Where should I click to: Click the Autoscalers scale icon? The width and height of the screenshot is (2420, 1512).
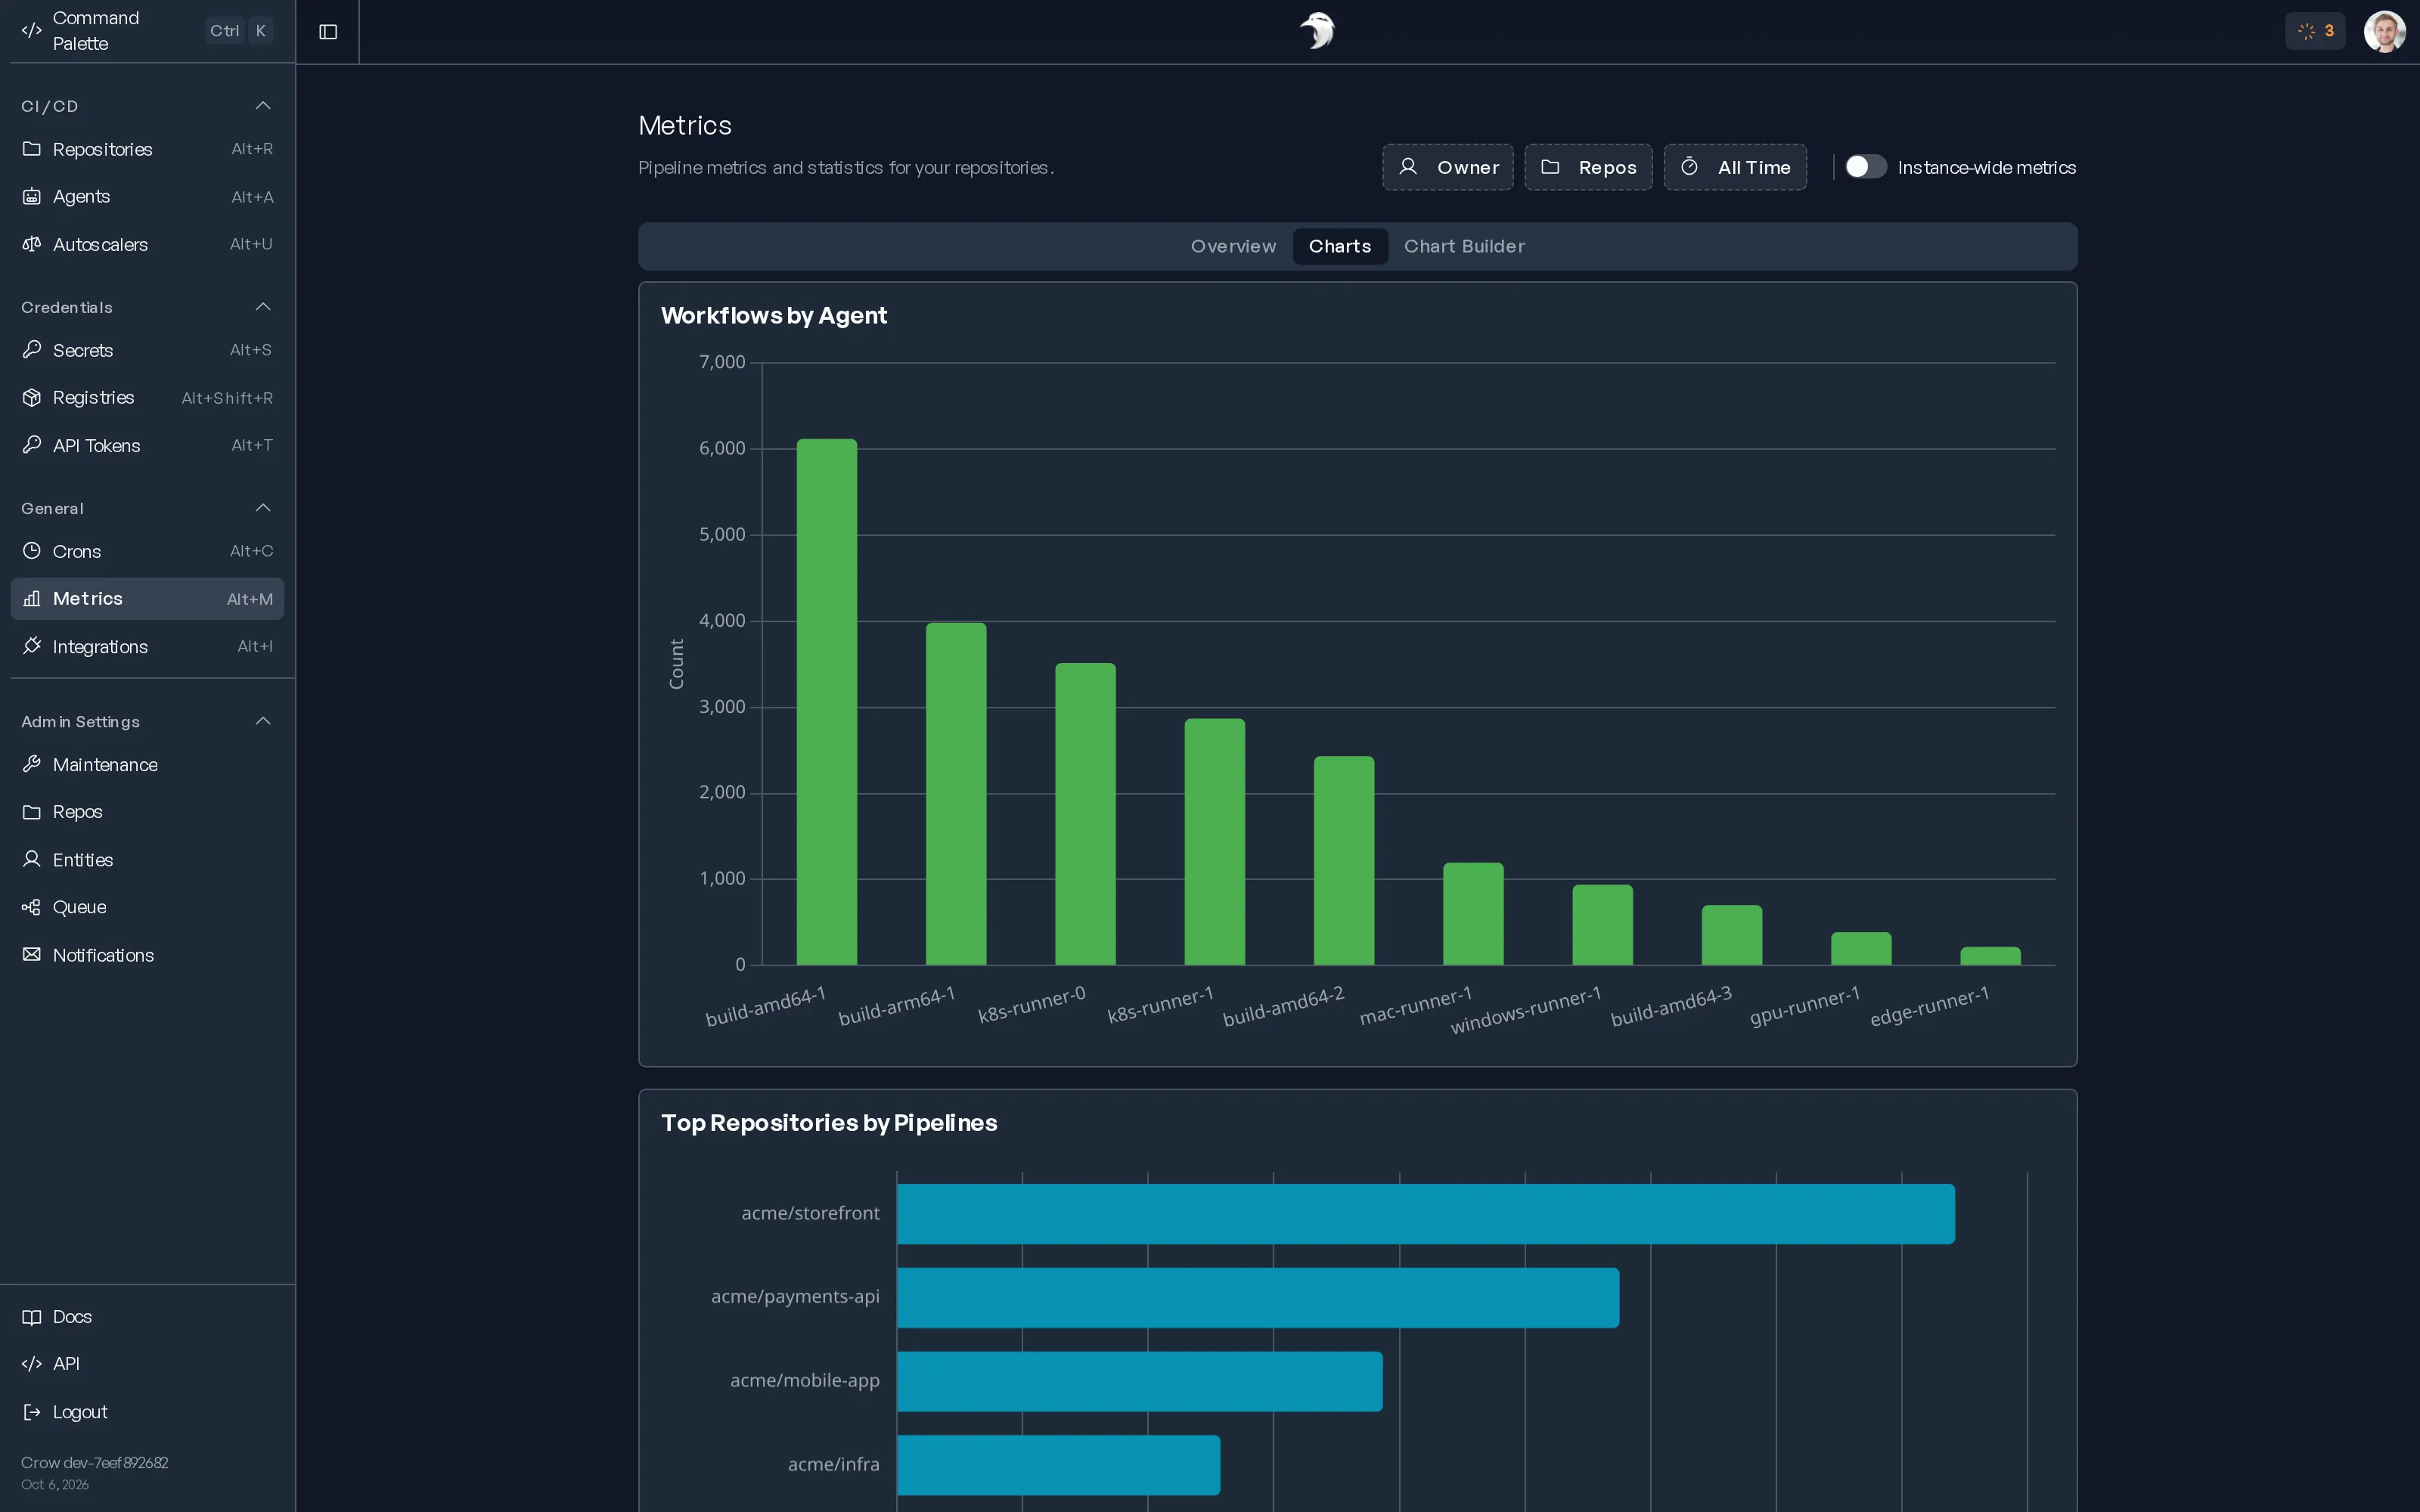(x=32, y=244)
